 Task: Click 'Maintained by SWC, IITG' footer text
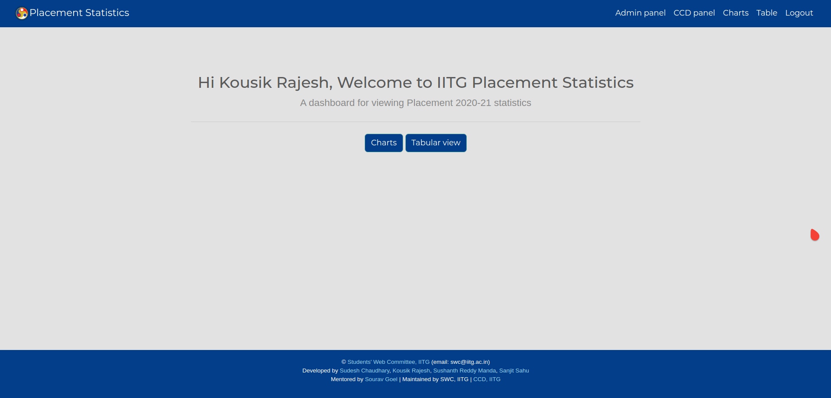pyautogui.click(x=435, y=379)
